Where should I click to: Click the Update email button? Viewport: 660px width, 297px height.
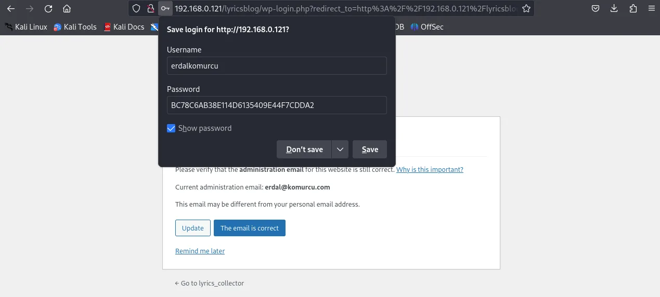point(193,228)
